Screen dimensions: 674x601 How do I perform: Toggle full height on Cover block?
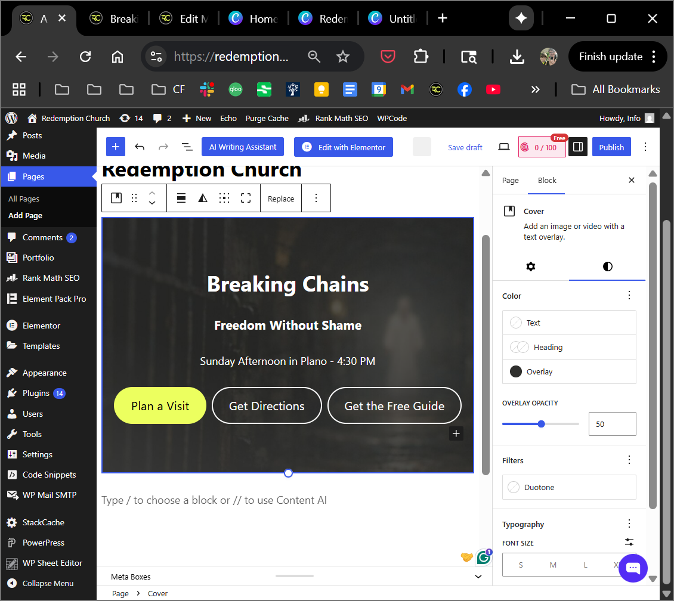tap(246, 199)
